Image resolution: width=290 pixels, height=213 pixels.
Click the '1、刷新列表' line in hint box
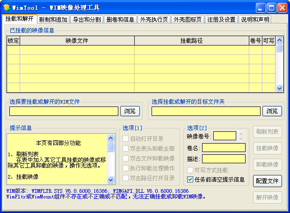coord(23,154)
